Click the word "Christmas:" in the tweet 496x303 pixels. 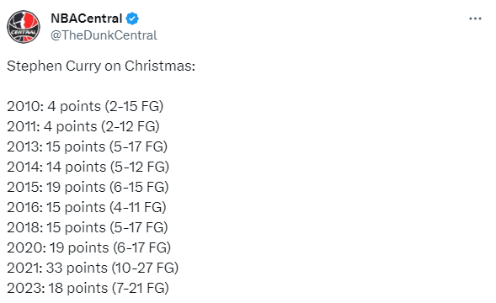pos(160,66)
